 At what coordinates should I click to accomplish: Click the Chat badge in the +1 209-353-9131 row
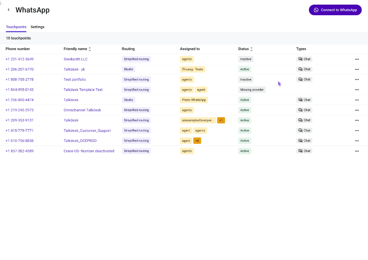(304, 120)
